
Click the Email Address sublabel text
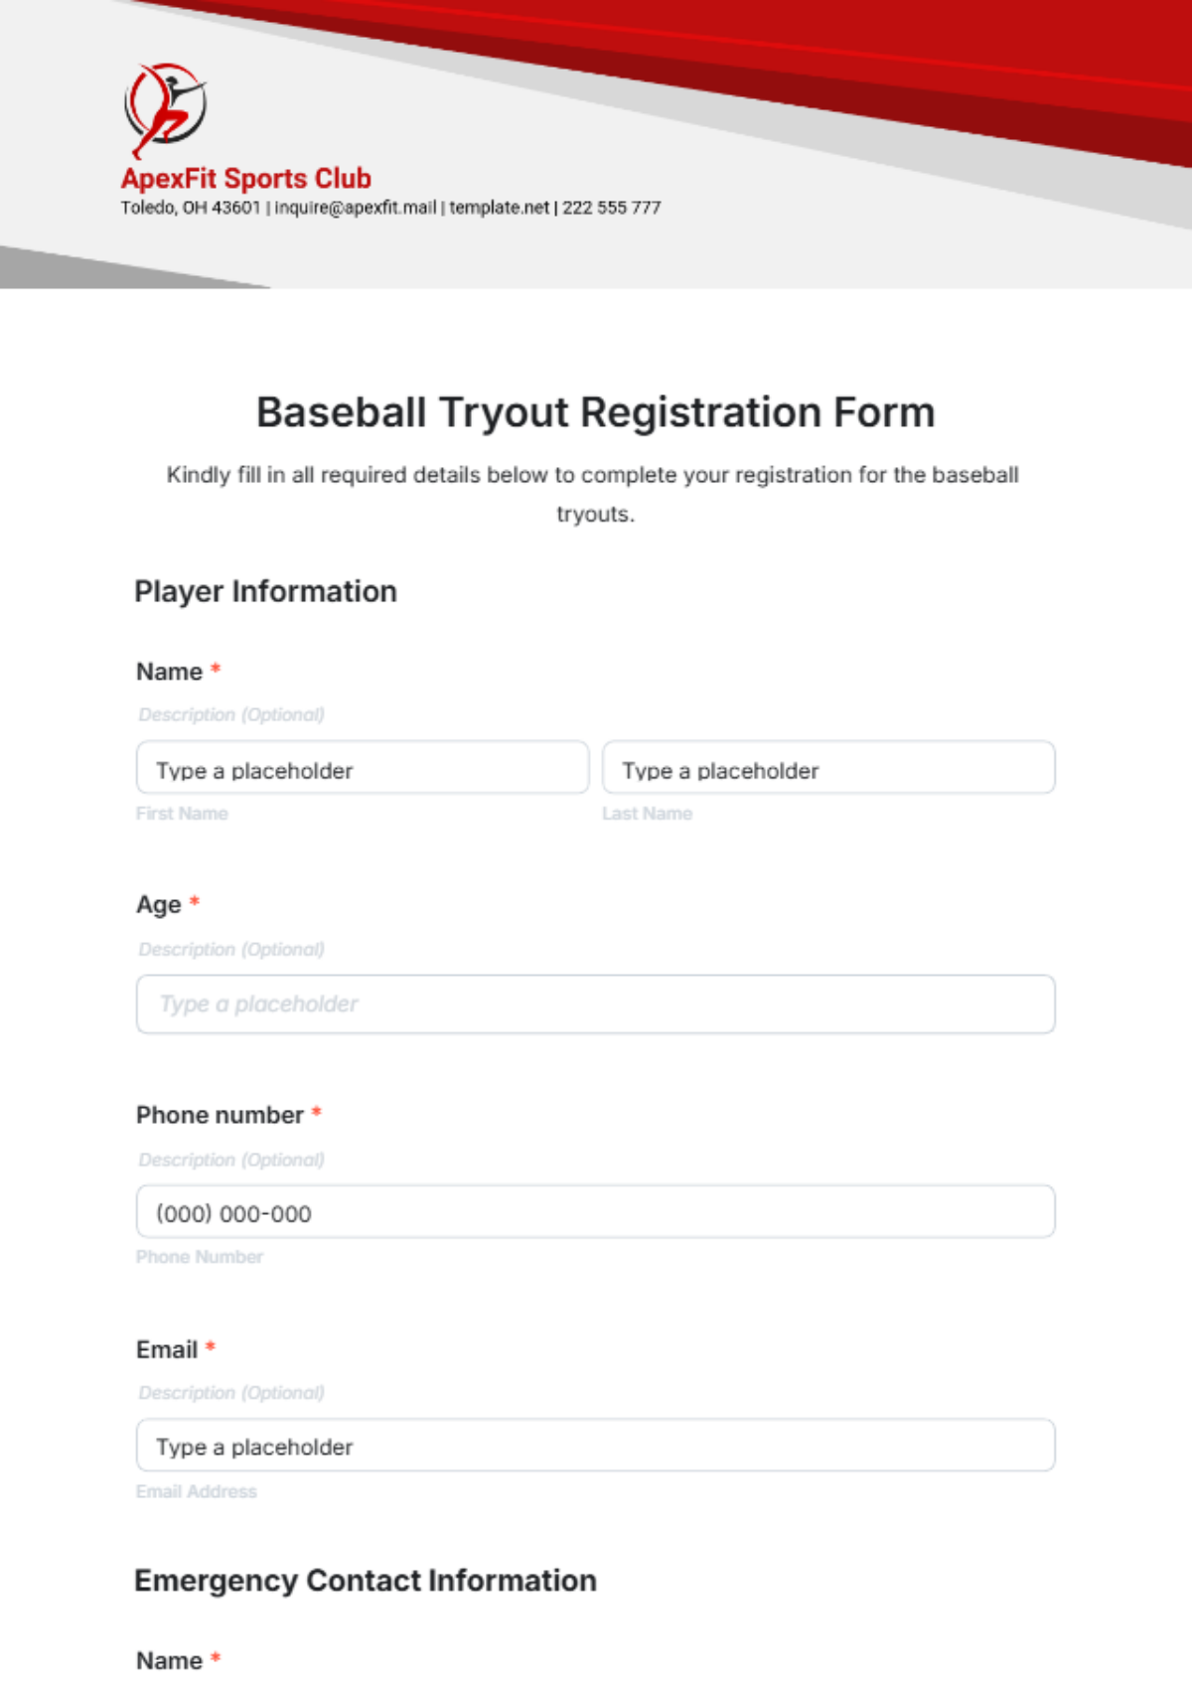pos(197,1491)
